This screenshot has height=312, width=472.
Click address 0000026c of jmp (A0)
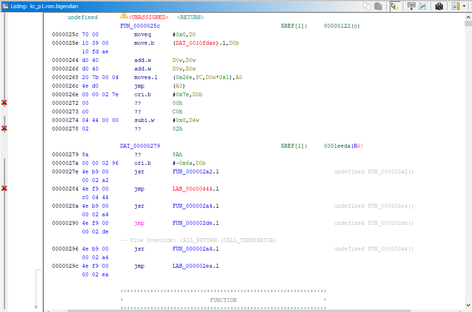[65, 86]
